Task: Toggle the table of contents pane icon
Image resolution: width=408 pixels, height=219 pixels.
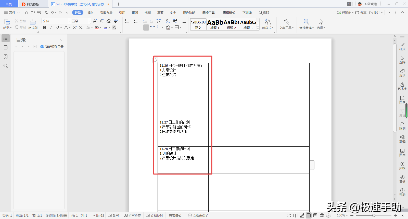Action: pos(6,38)
